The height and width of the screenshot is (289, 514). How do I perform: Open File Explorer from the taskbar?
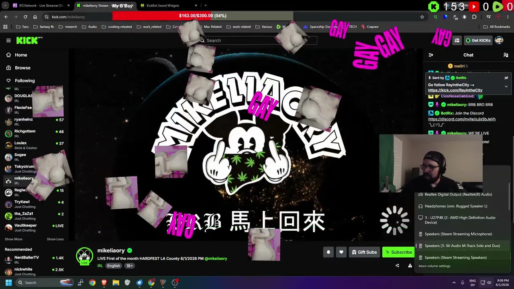click(x=116, y=283)
